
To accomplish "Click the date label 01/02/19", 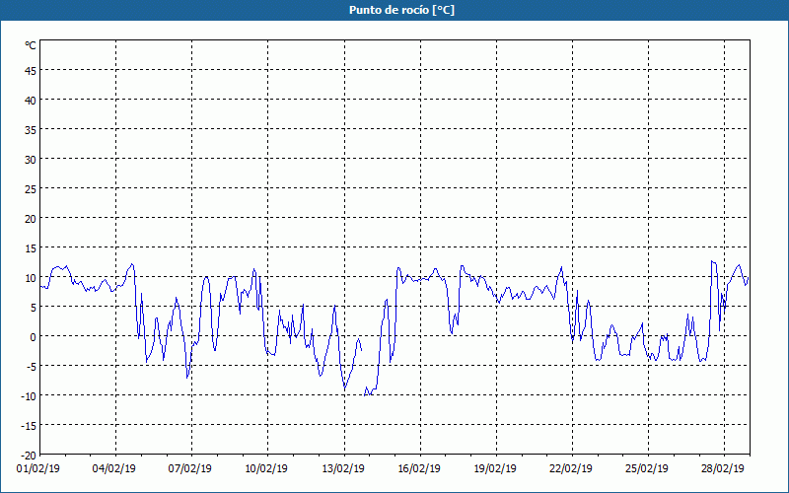I will pos(38,469).
